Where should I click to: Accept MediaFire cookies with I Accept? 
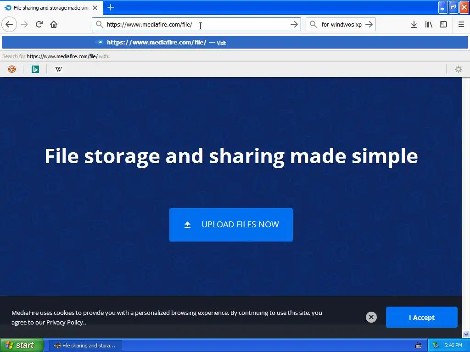tap(421, 317)
